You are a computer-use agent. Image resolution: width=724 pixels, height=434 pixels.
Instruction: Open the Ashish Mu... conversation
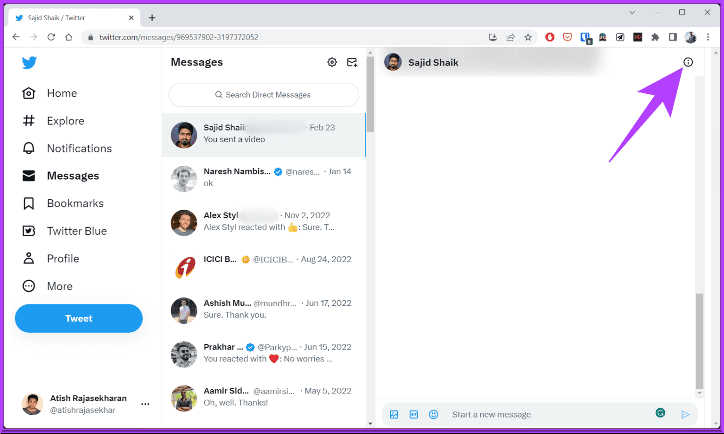pyautogui.click(x=263, y=311)
